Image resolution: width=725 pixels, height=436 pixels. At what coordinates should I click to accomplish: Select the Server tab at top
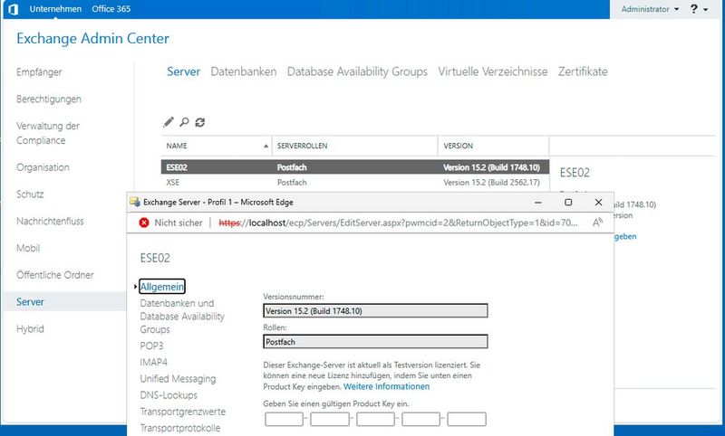point(184,71)
